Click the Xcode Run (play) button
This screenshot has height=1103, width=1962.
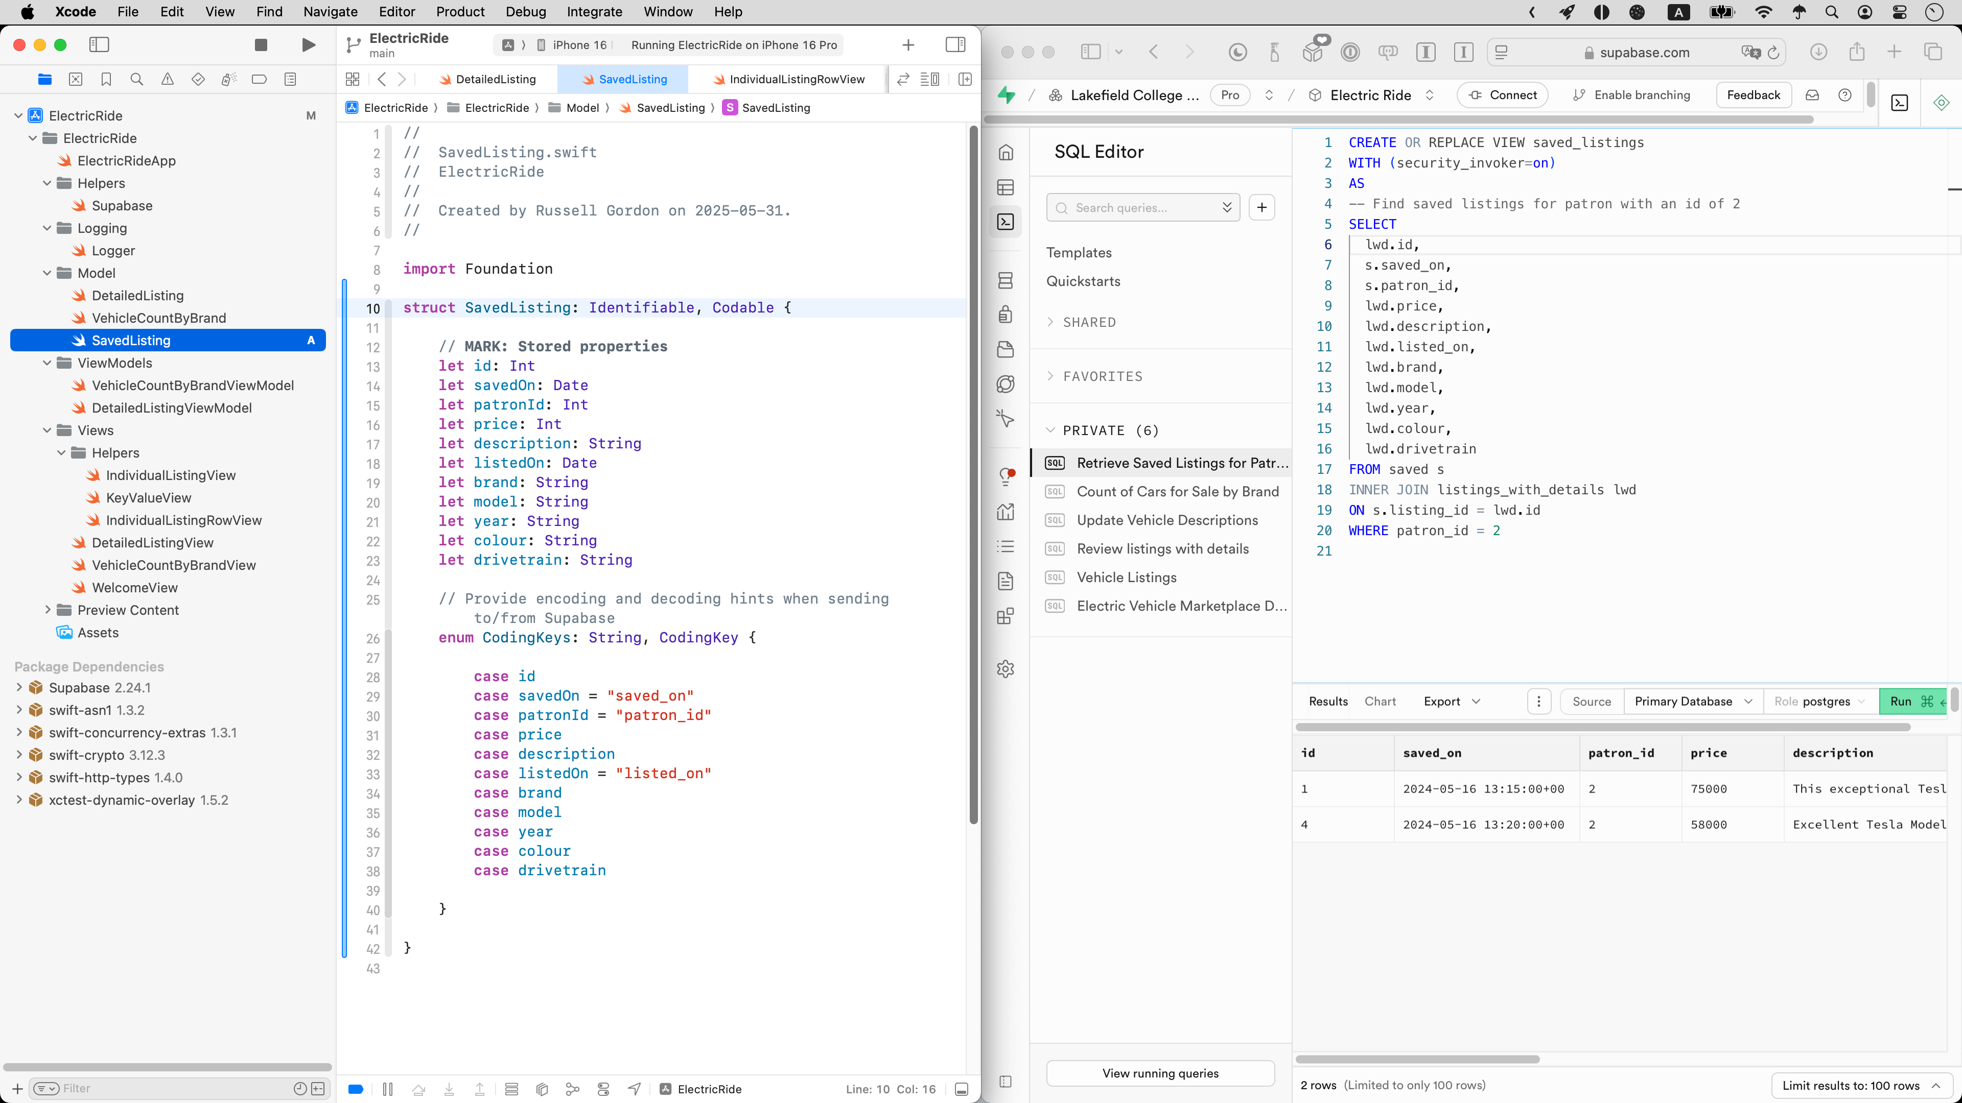308,45
